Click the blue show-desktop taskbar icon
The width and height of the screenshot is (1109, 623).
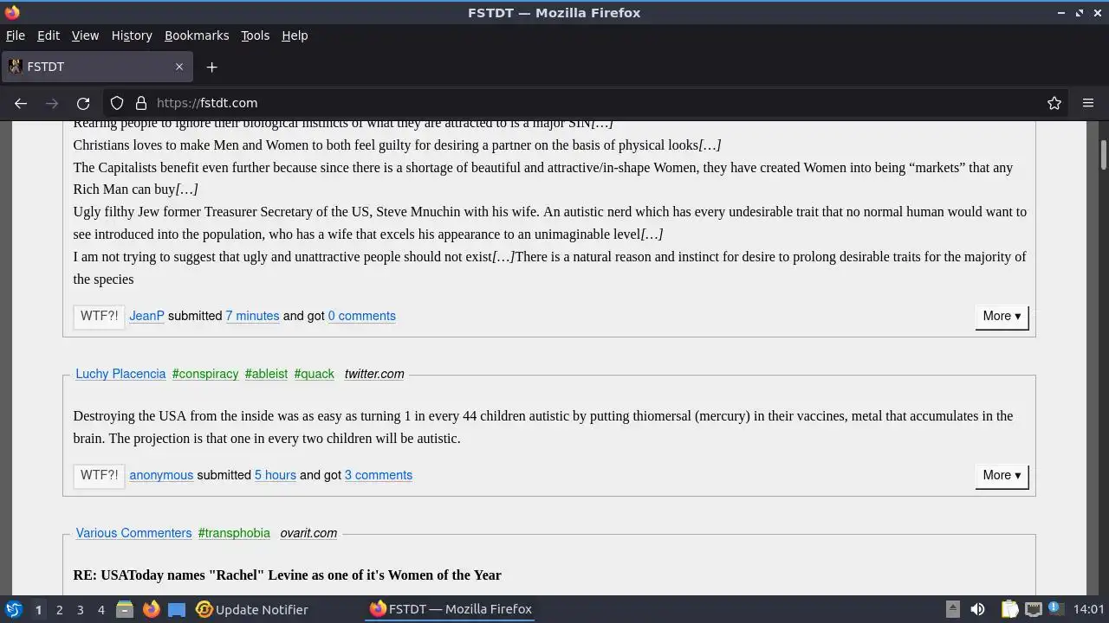coord(177,609)
